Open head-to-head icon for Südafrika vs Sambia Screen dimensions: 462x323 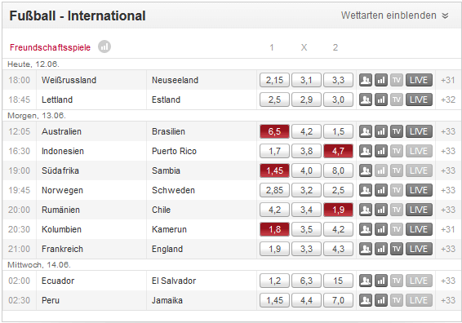pos(366,170)
